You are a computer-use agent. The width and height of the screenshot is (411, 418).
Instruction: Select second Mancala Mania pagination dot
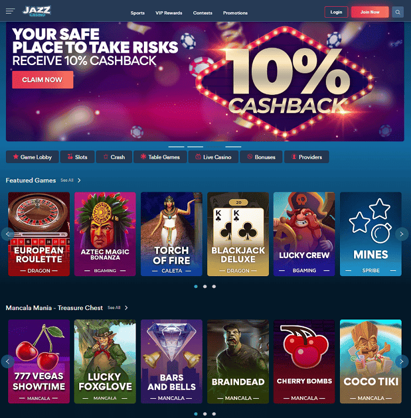click(x=205, y=414)
